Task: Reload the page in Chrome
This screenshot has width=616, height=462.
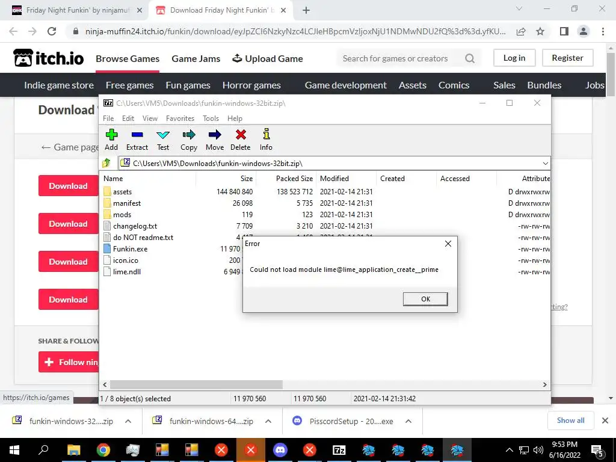Action: (x=52, y=31)
